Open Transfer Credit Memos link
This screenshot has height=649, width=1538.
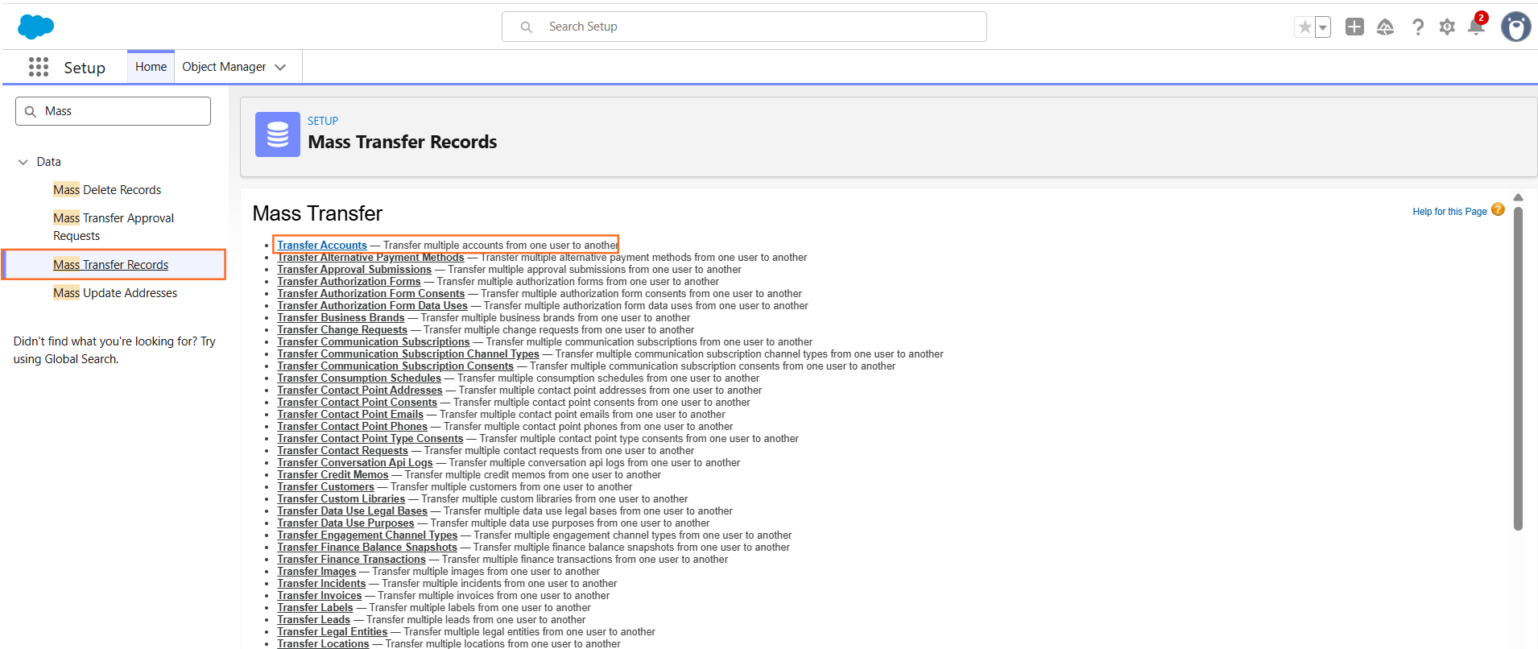(333, 475)
